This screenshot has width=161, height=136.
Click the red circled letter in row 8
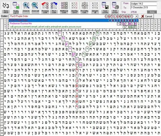[x=77, y=70]
